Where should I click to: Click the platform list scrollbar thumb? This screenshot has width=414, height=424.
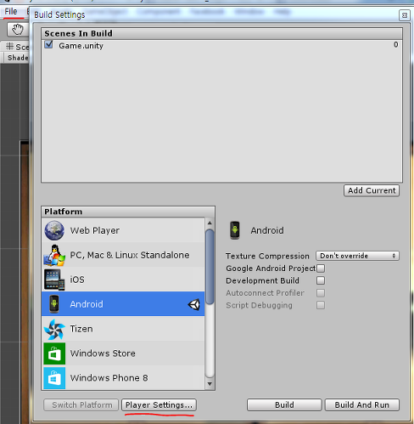(x=210, y=267)
